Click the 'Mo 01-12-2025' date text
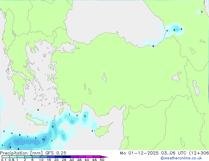This screenshot has height=161, width=209. click(139, 153)
